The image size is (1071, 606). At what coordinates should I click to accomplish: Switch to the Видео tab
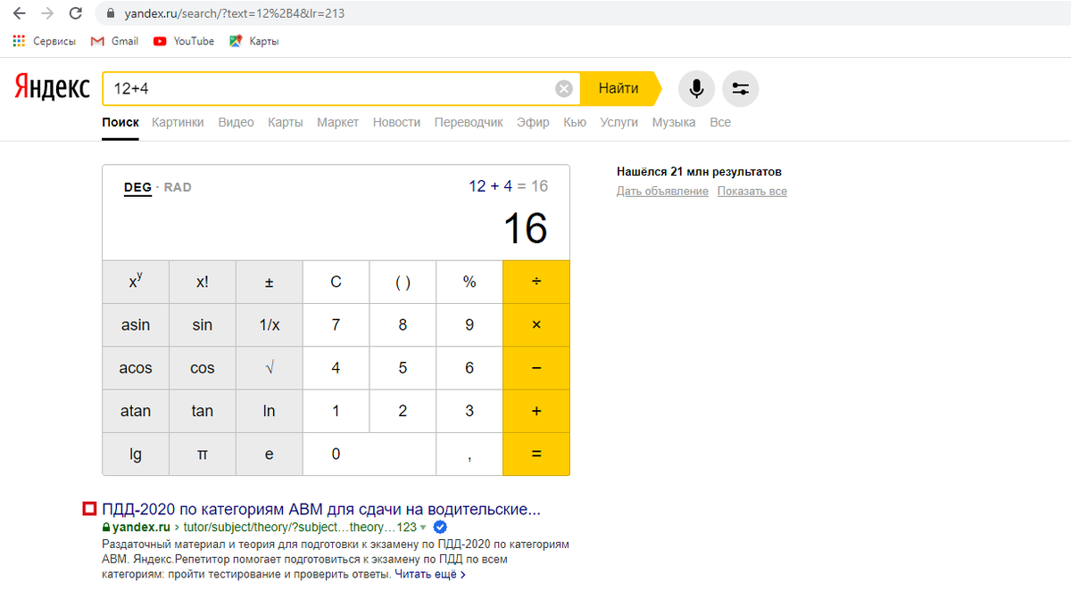tap(237, 122)
